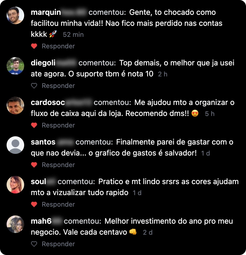The image size is (246, 255).
Task: Like the mah6 comment via heart icon
Action: 34,244
